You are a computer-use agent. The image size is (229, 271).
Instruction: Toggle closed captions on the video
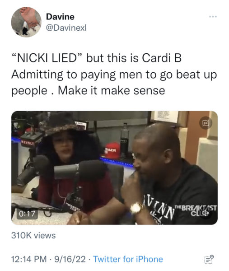tap(206, 123)
